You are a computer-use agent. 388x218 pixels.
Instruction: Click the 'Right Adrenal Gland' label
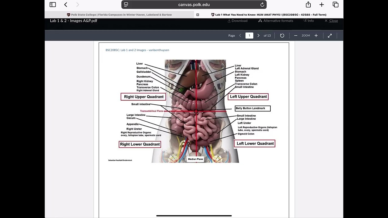pos(148,91)
